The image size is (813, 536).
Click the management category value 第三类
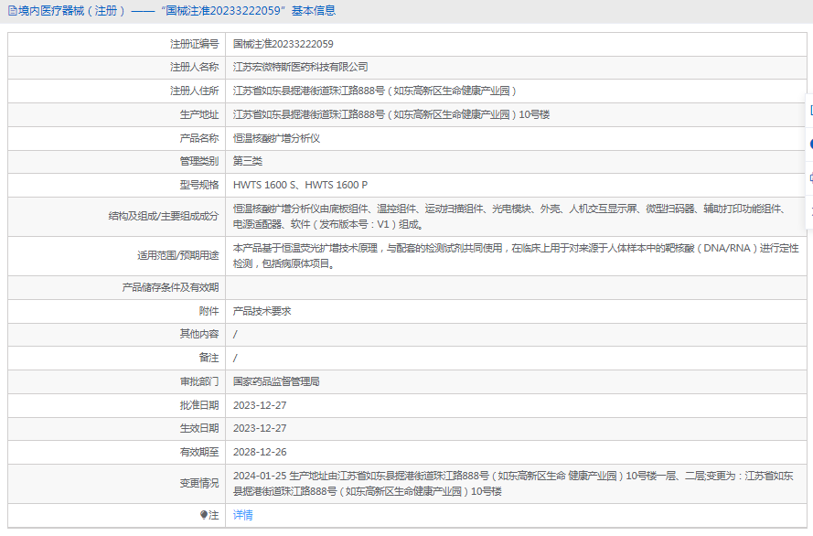pyautogui.click(x=247, y=161)
